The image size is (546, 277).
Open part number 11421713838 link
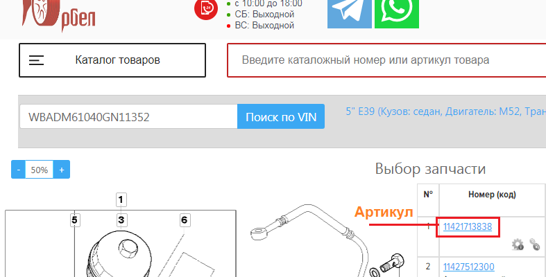point(468,226)
